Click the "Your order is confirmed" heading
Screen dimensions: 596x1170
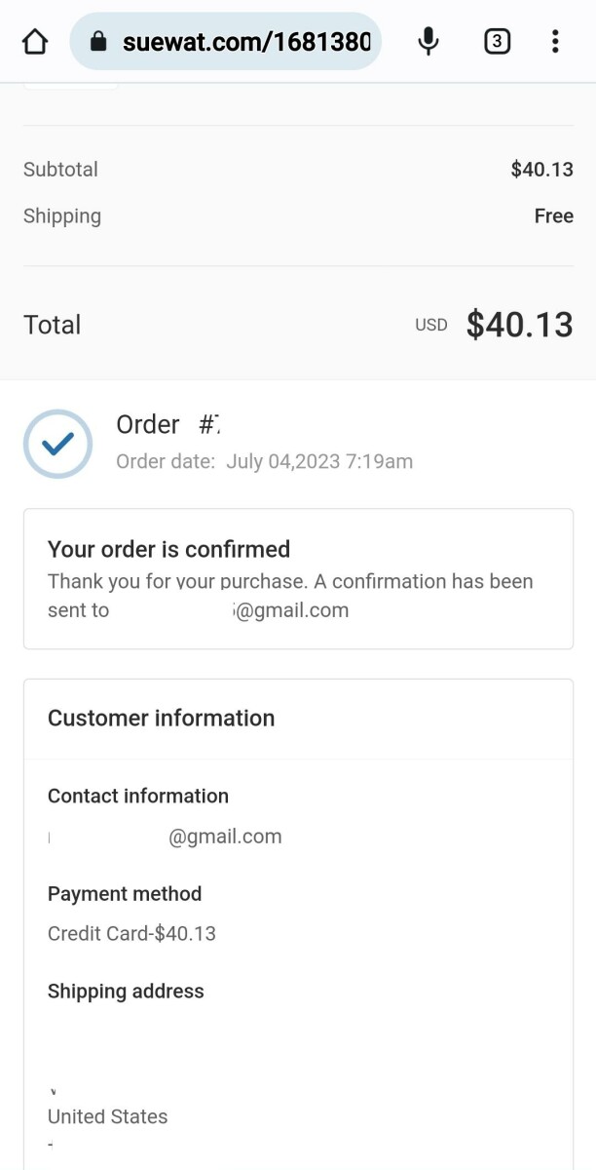[168, 549]
